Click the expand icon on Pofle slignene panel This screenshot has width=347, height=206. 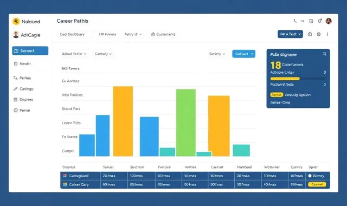pos(324,54)
